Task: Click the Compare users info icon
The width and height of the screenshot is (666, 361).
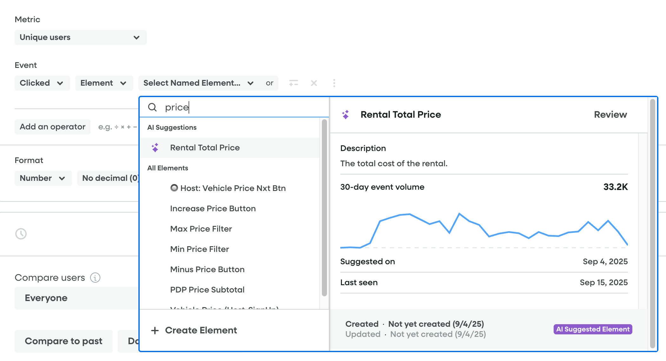Action: [x=95, y=278]
